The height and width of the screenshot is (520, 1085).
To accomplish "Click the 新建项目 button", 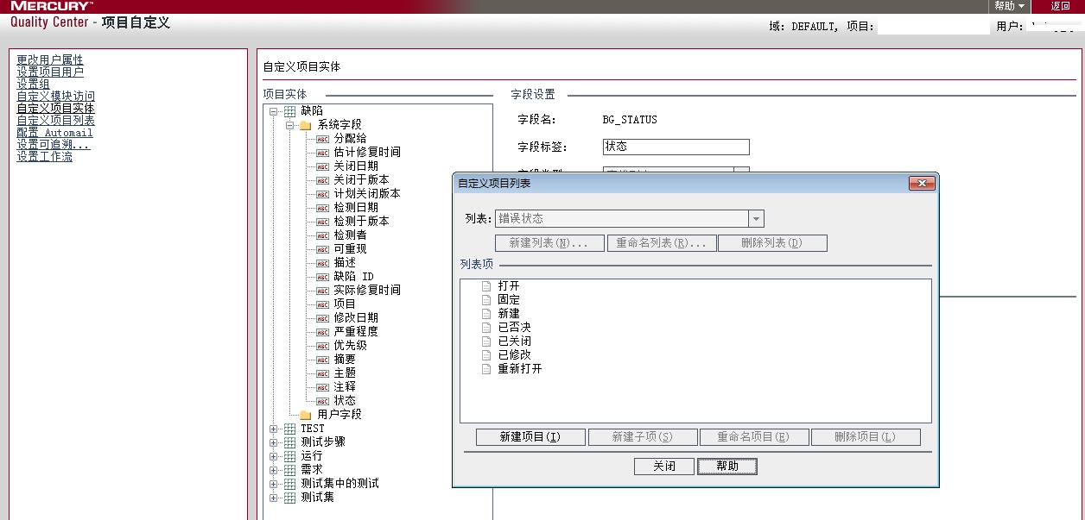I will click(530, 437).
